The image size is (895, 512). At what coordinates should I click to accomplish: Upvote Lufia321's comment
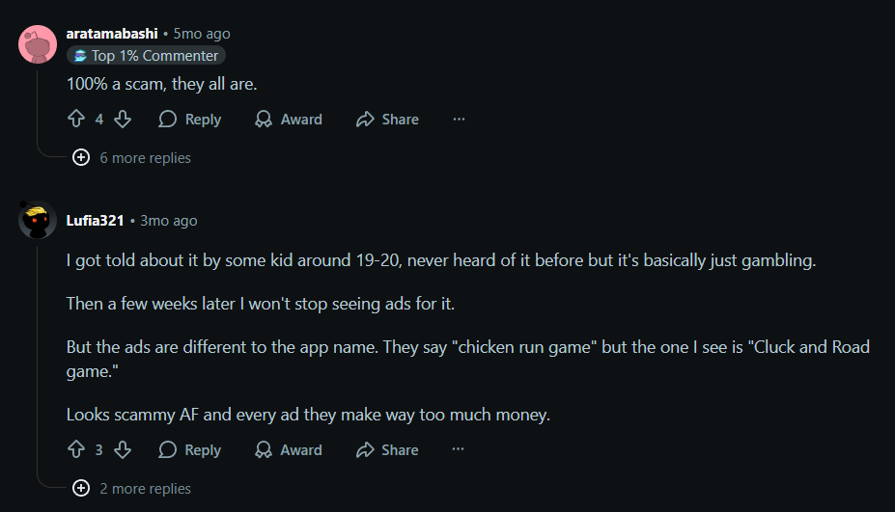pos(76,450)
